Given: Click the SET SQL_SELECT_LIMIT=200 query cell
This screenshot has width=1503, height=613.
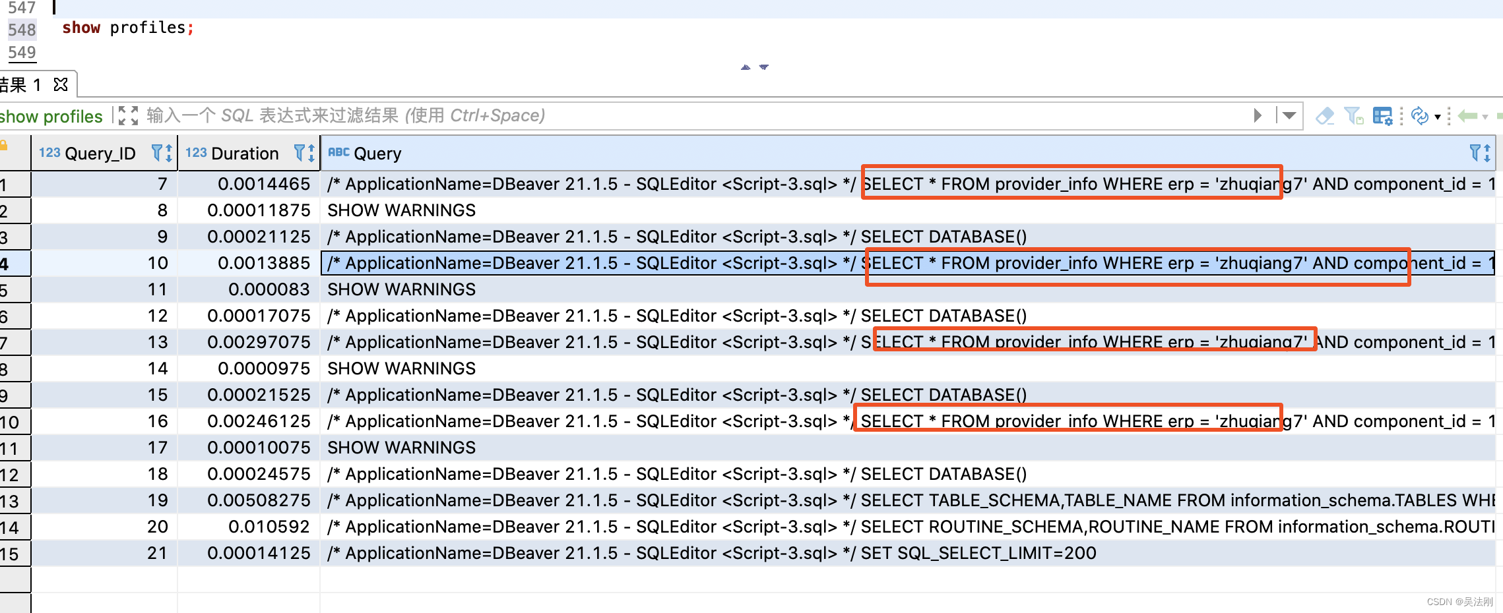Looking at the screenshot, I should coord(908,553).
